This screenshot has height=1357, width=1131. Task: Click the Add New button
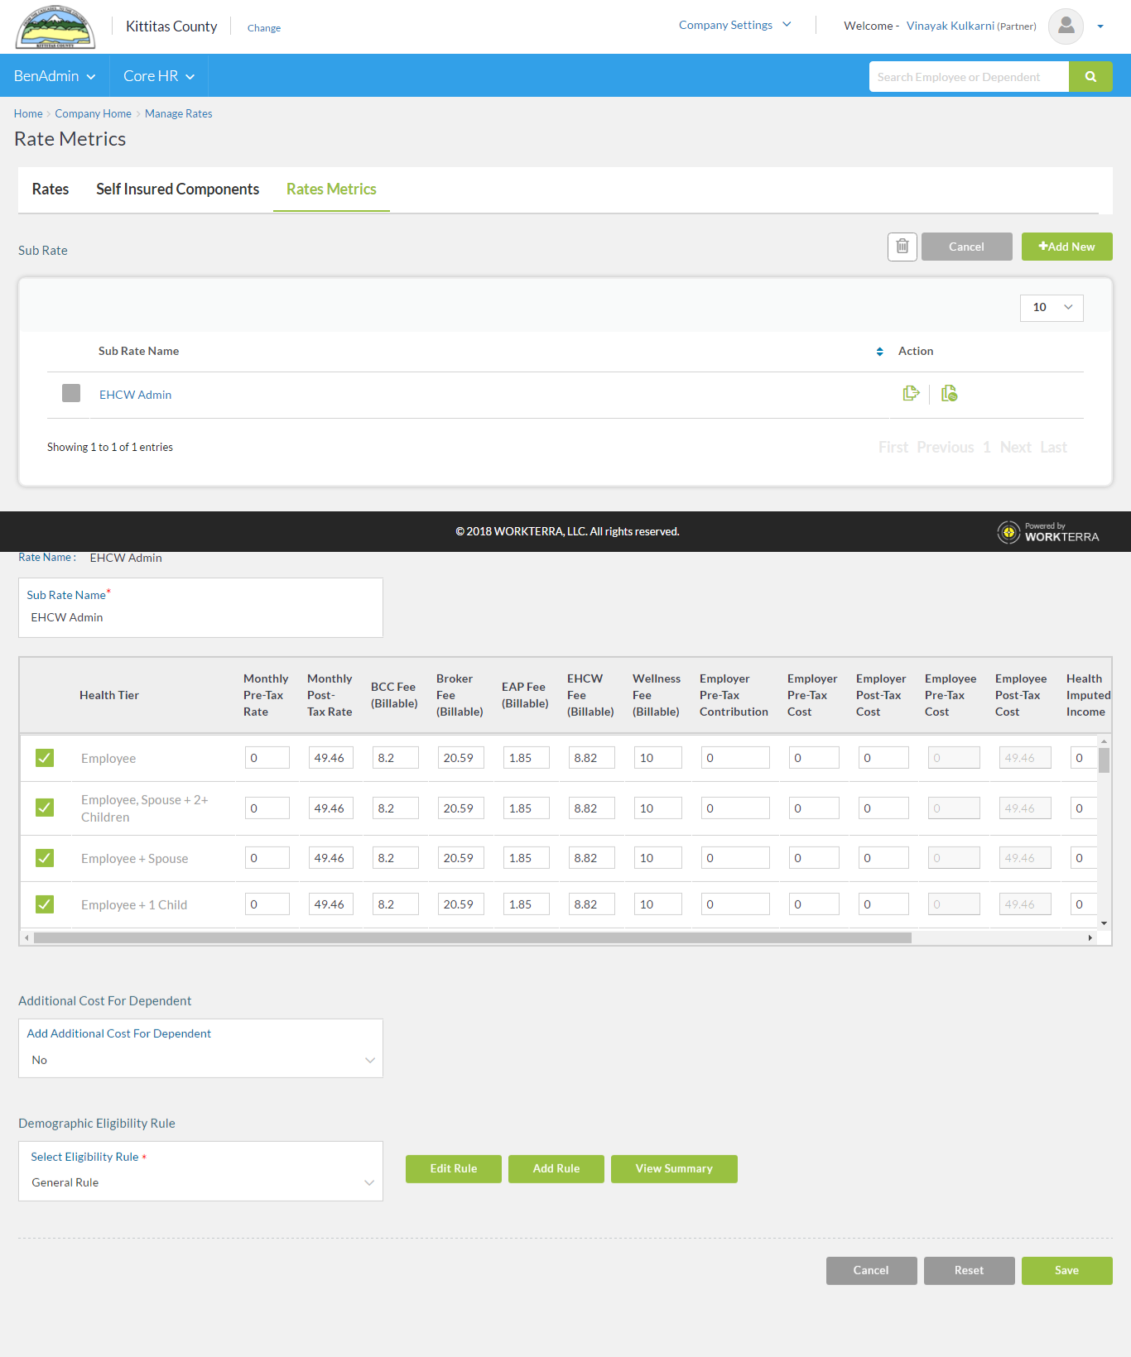click(1066, 247)
